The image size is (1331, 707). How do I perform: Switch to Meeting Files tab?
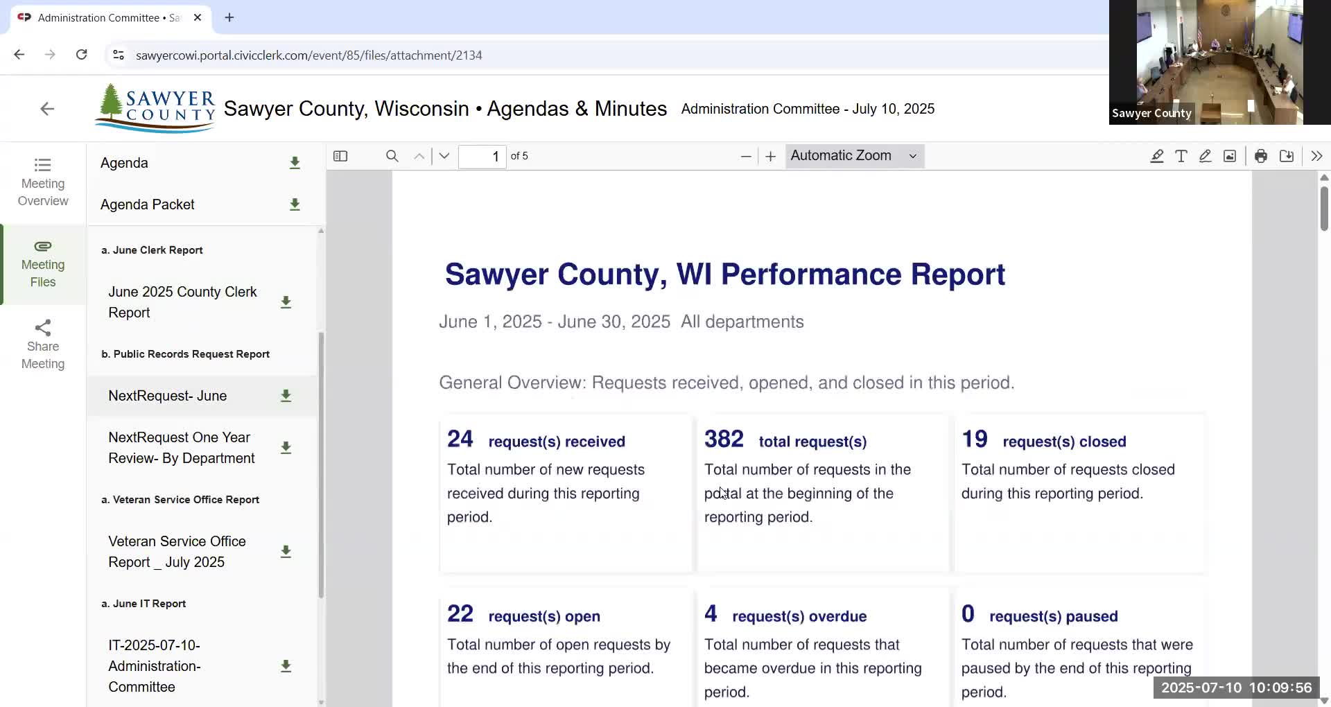point(43,264)
